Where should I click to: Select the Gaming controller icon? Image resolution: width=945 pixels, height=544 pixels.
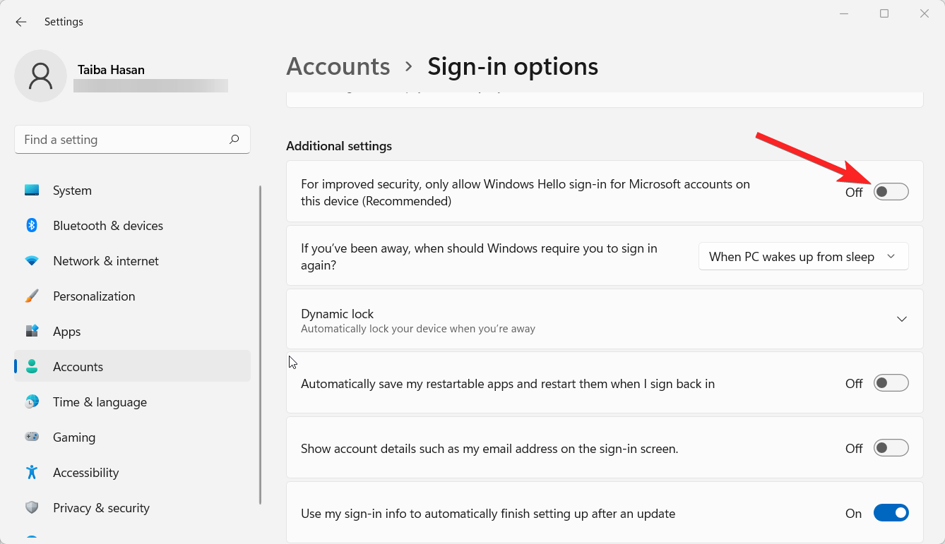(32, 437)
